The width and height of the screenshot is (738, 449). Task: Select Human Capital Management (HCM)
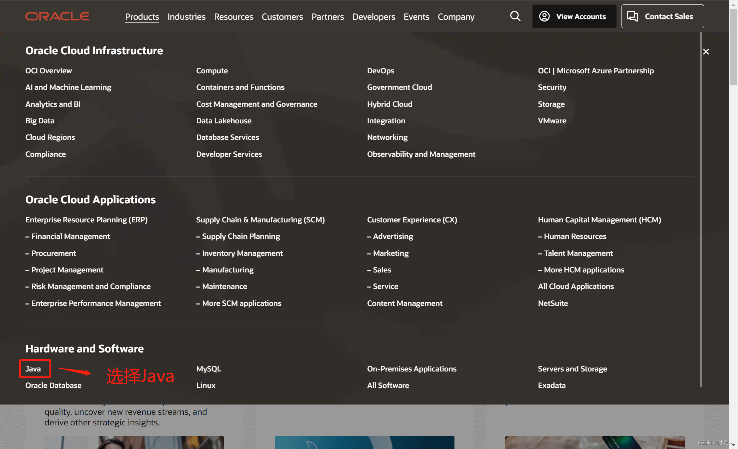point(599,220)
